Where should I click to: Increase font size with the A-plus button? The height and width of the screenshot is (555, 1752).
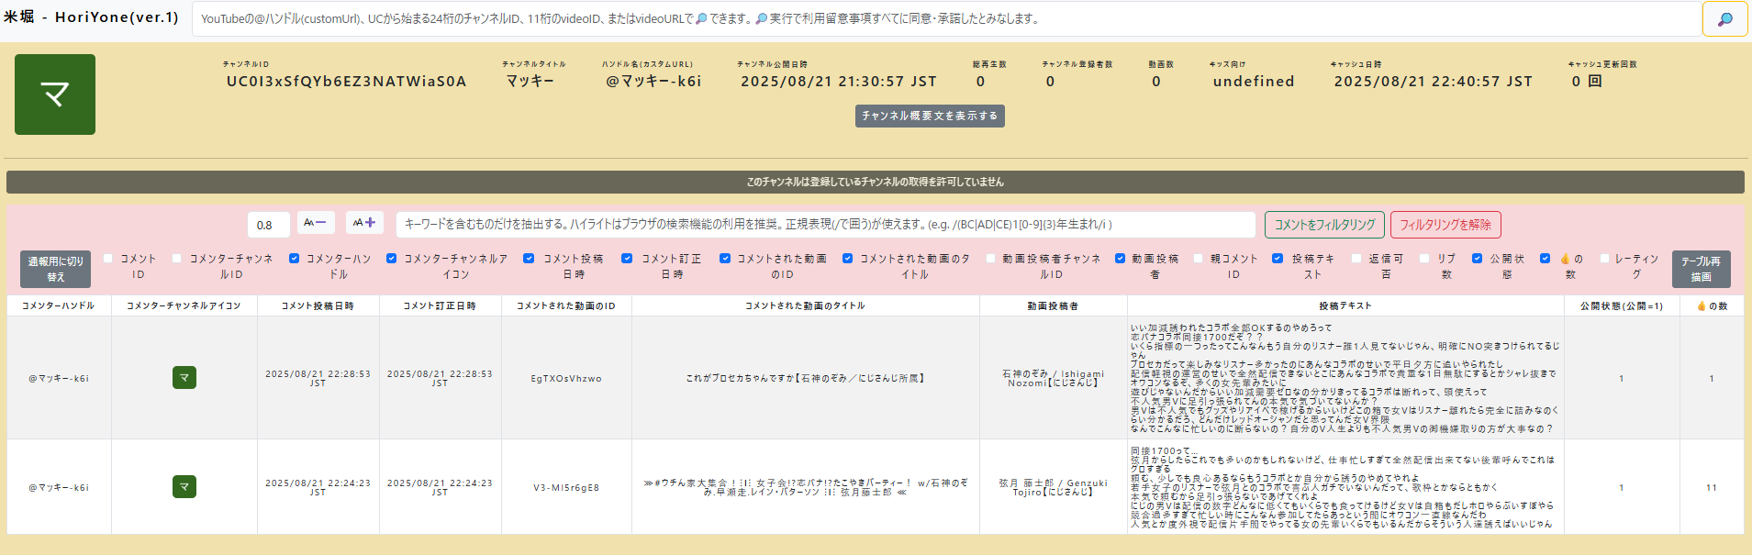(x=364, y=223)
